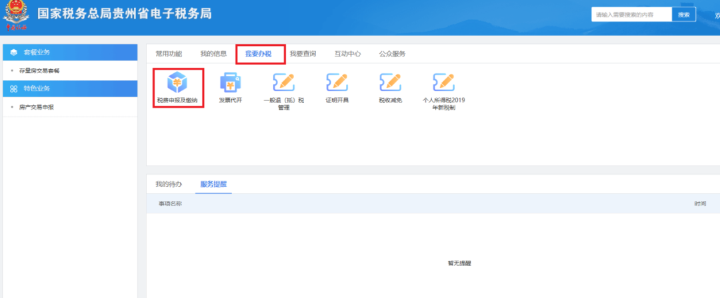Screen dimensions: 720x298
Task: Click the 搜索 button
Action: [684, 15]
